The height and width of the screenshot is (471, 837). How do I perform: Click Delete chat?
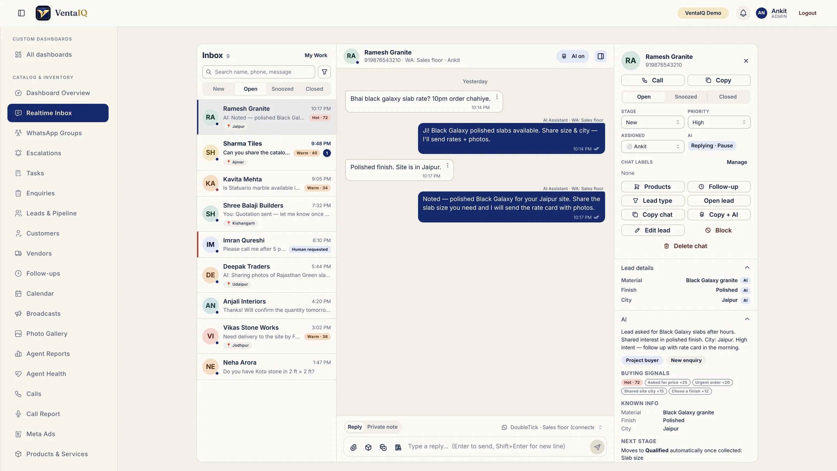click(x=686, y=246)
